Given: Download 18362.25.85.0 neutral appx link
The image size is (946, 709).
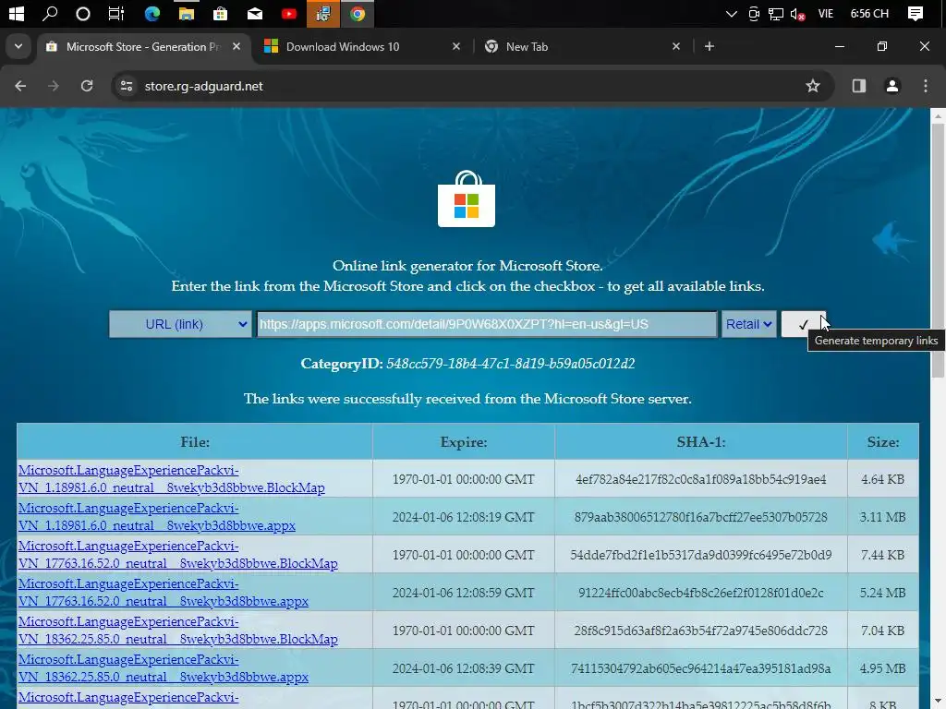Looking at the screenshot, I should [x=163, y=668].
